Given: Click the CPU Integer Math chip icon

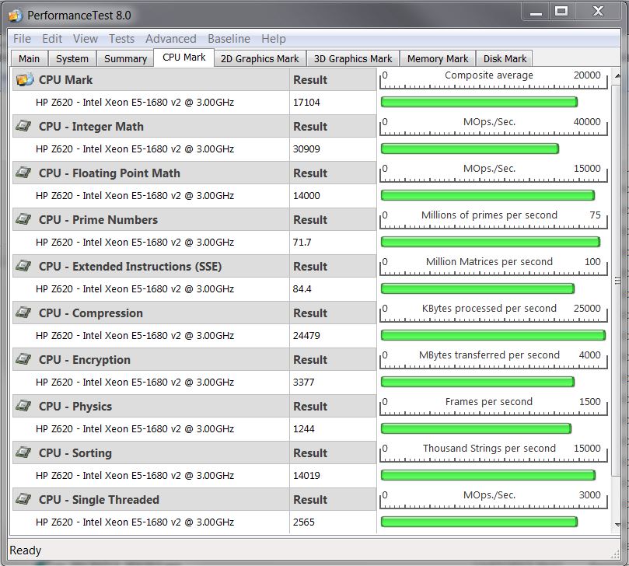Looking at the screenshot, I should tap(23, 126).
